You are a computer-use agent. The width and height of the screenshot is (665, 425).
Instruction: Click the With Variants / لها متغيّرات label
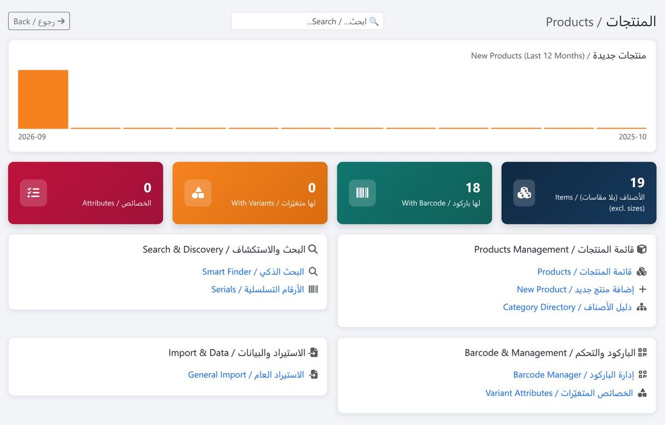[273, 203]
